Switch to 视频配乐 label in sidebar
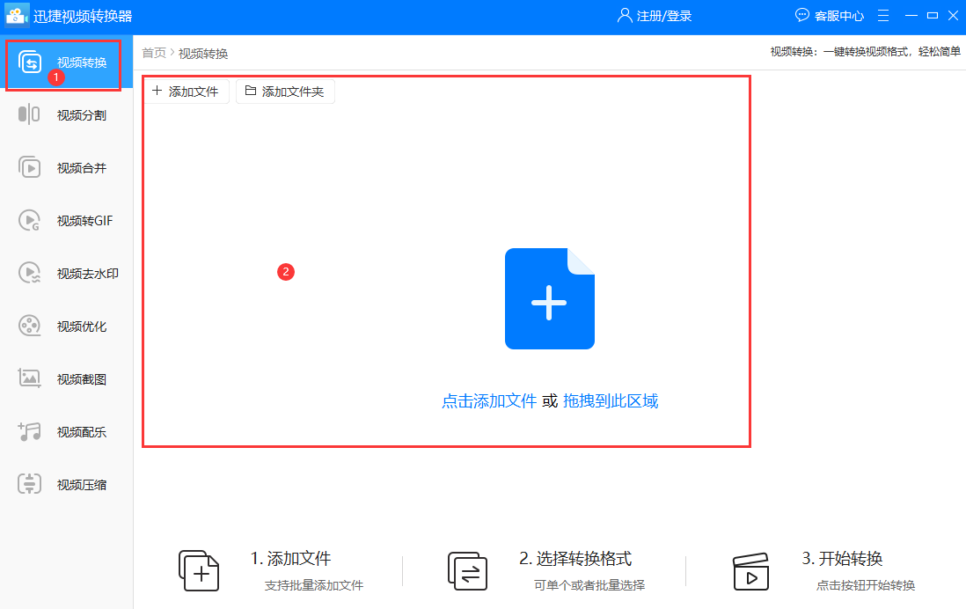966x609 pixels. 82,432
